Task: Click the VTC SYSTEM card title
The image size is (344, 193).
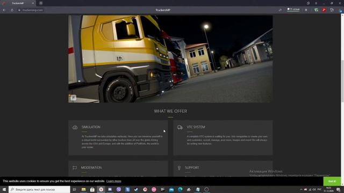Action: pyautogui.click(x=196, y=127)
